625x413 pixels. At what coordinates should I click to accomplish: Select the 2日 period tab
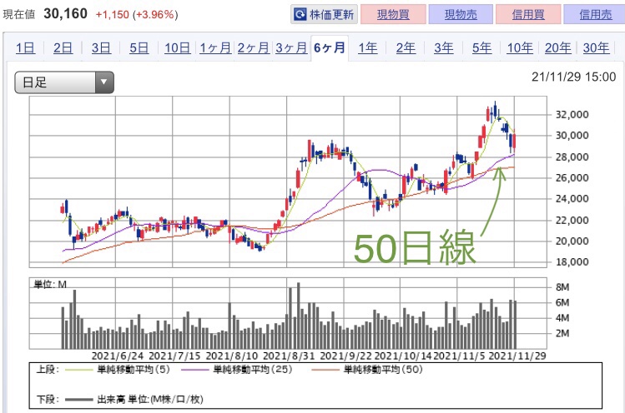point(63,47)
